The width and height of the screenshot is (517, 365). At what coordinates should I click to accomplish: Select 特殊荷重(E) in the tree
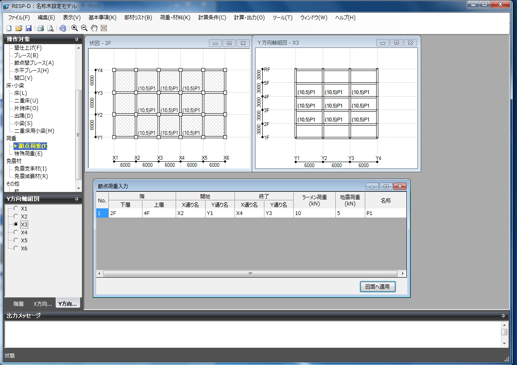(28, 154)
